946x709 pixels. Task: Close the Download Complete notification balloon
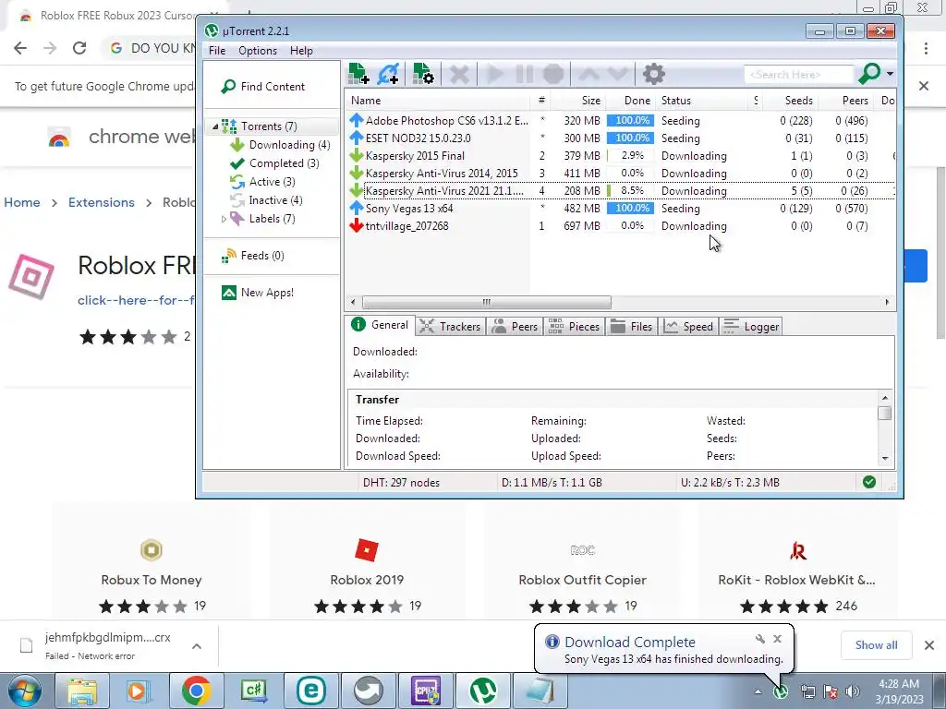tap(777, 639)
